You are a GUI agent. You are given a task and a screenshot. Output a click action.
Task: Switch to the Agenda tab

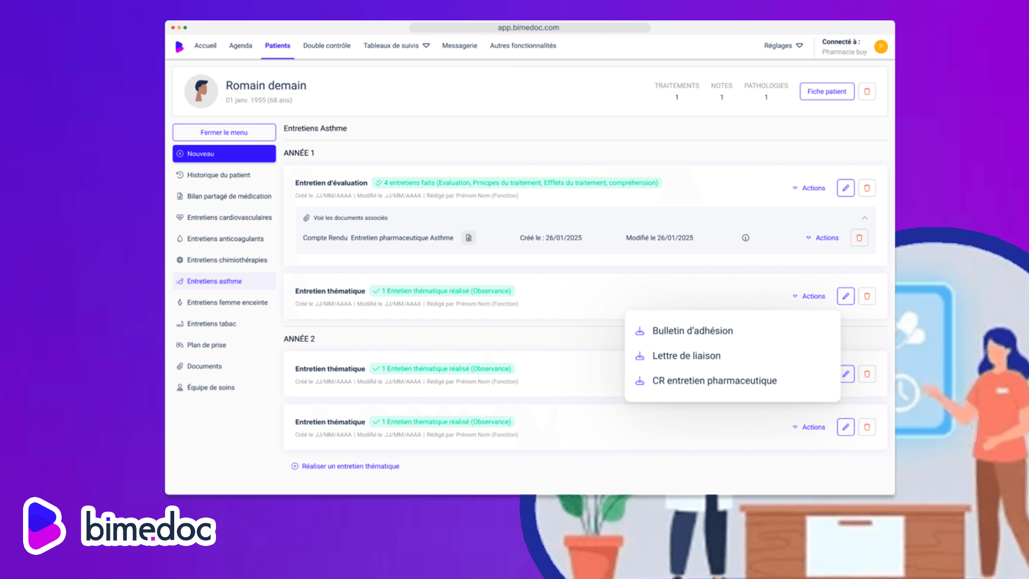[240, 46]
